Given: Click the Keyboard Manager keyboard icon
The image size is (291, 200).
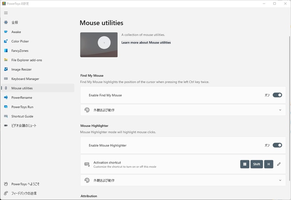Looking at the screenshot, I should tap(6, 79).
